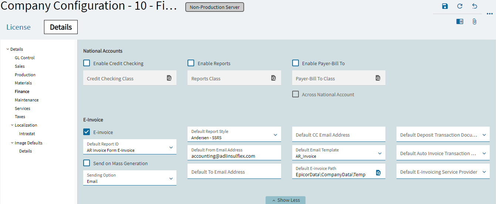This screenshot has height=204, width=496.
Task: Search for Credit Checking Class
Action: 169,78
